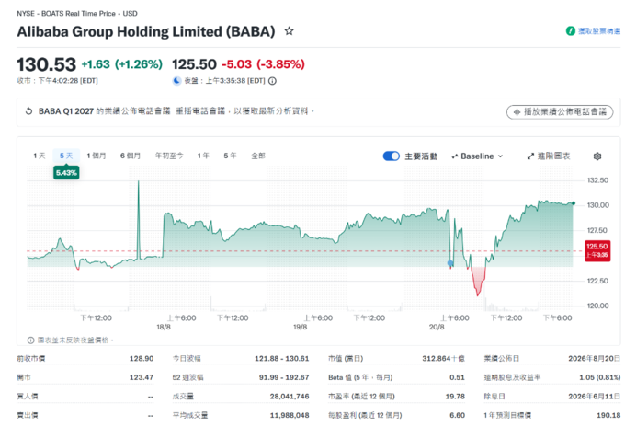Click the red 125.50 price label on axis

pyautogui.click(x=597, y=250)
